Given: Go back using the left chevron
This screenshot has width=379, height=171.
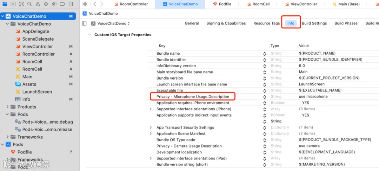Looking at the screenshot, I should [x=95, y=4].
